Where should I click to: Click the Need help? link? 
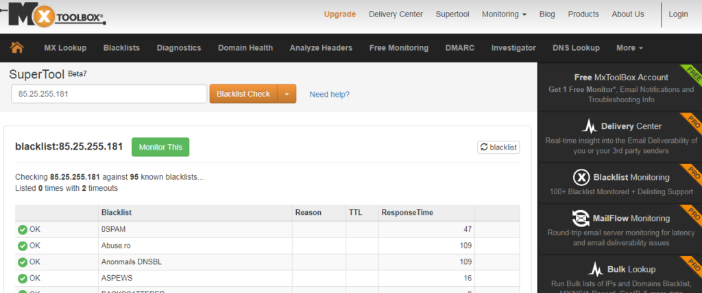click(x=330, y=95)
